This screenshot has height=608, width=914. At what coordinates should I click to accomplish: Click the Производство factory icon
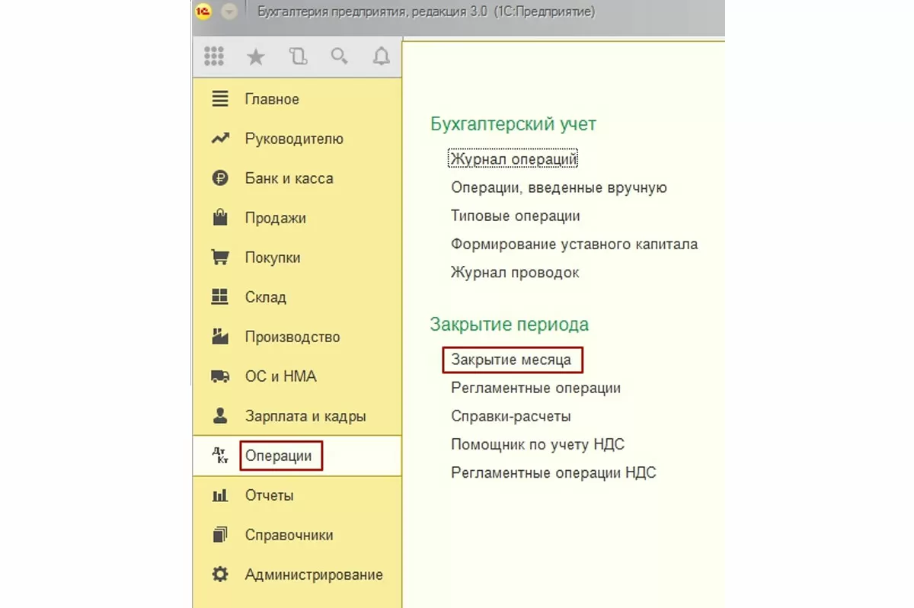(x=220, y=337)
